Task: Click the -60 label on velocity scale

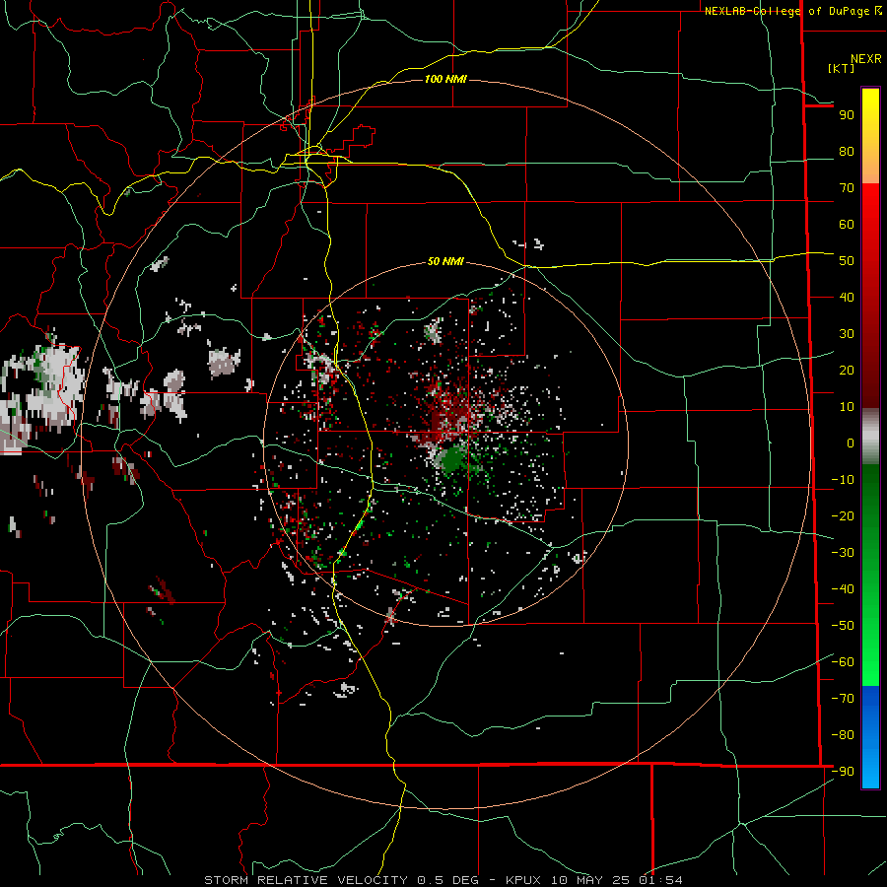Action: [843, 662]
